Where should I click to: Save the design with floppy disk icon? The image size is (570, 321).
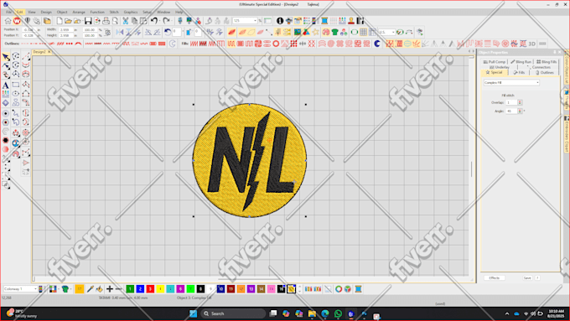point(88,21)
